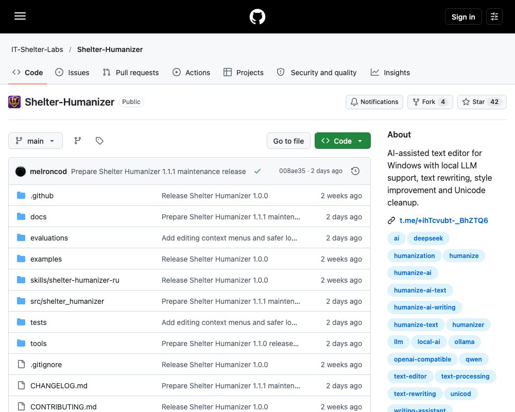Click the Notifications button
This screenshot has width=515, height=412.
[374, 102]
